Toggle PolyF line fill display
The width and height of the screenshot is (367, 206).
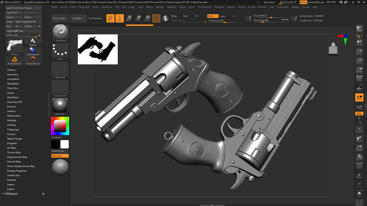click(359, 166)
